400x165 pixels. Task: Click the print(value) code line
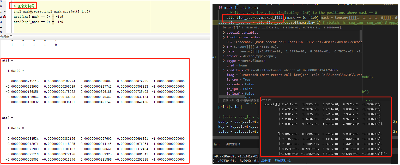click(230, 107)
